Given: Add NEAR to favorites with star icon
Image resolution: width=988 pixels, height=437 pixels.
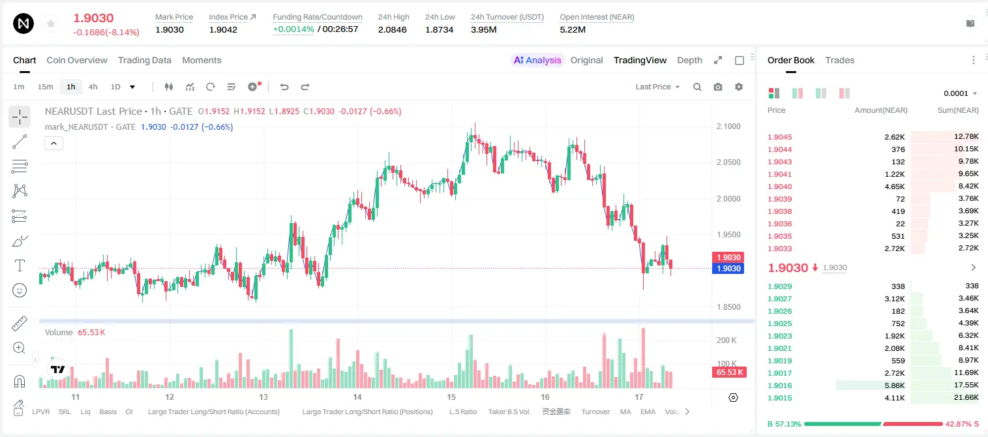Looking at the screenshot, I should point(51,24).
